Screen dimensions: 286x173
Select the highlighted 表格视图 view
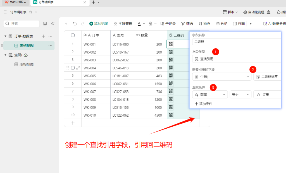[29, 45]
